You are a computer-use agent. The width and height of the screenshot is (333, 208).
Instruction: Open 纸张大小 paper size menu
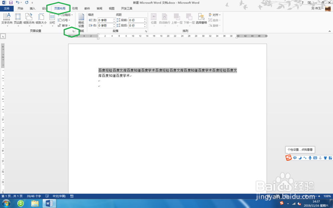coord(41,20)
